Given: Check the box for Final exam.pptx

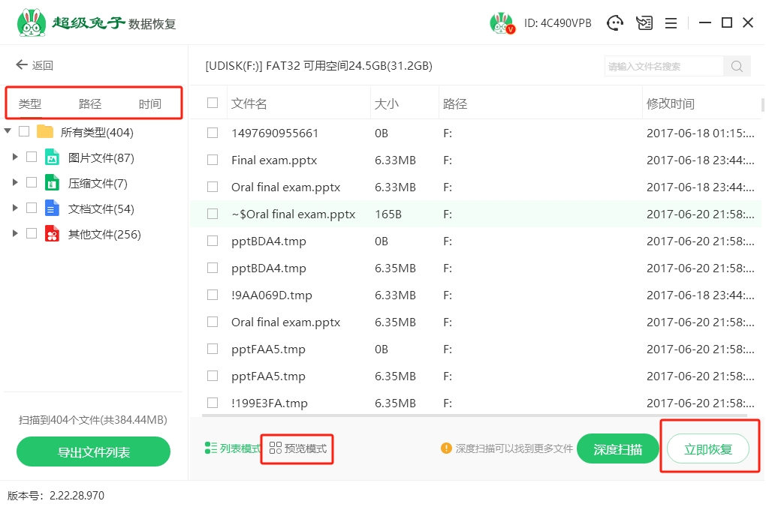Looking at the screenshot, I should (213, 160).
